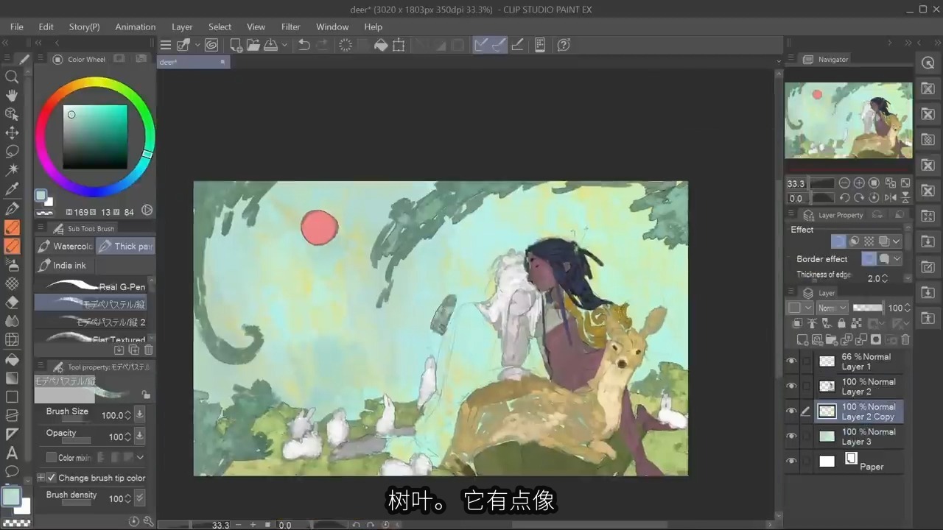Select the Zoom magnifier tool

click(12, 77)
